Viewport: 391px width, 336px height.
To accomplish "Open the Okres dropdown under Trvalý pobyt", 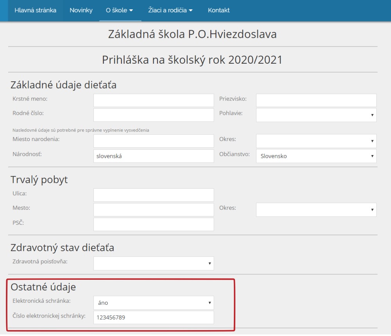I will [316, 210].
